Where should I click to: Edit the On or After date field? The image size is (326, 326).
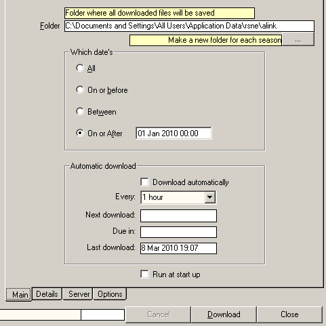pos(174,134)
